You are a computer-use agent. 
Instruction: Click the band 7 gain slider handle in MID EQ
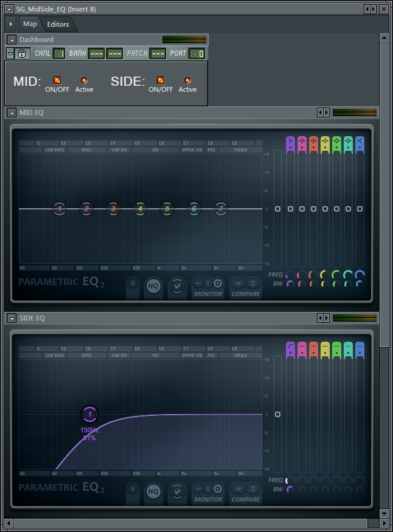[x=360, y=209]
